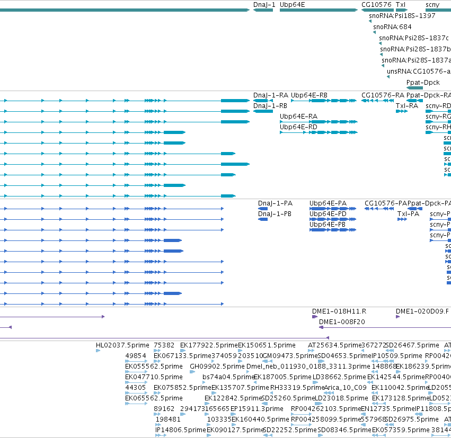
Task: Select the Ubp64E-PB protein label
Action: click(x=327, y=225)
